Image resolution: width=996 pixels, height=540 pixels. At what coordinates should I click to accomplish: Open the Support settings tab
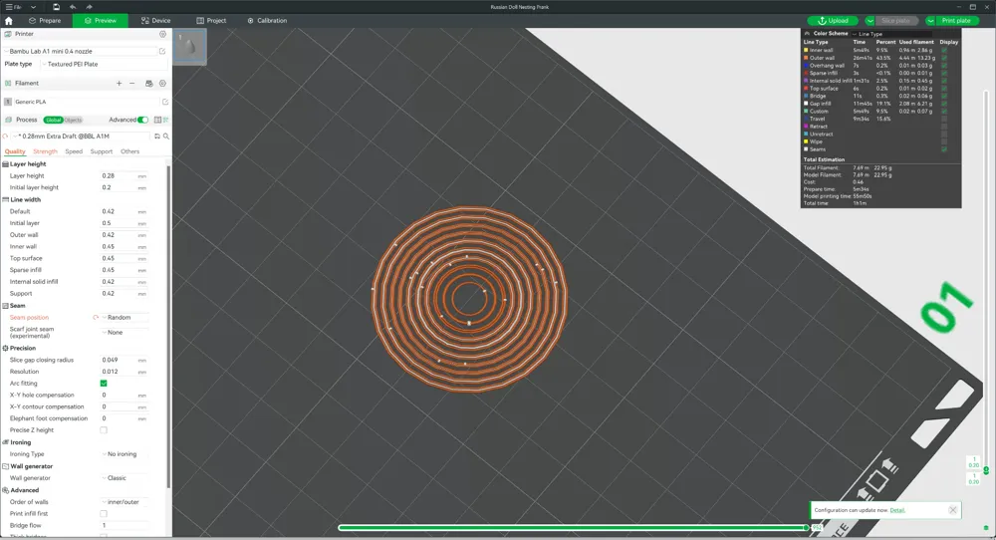[x=101, y=151]
